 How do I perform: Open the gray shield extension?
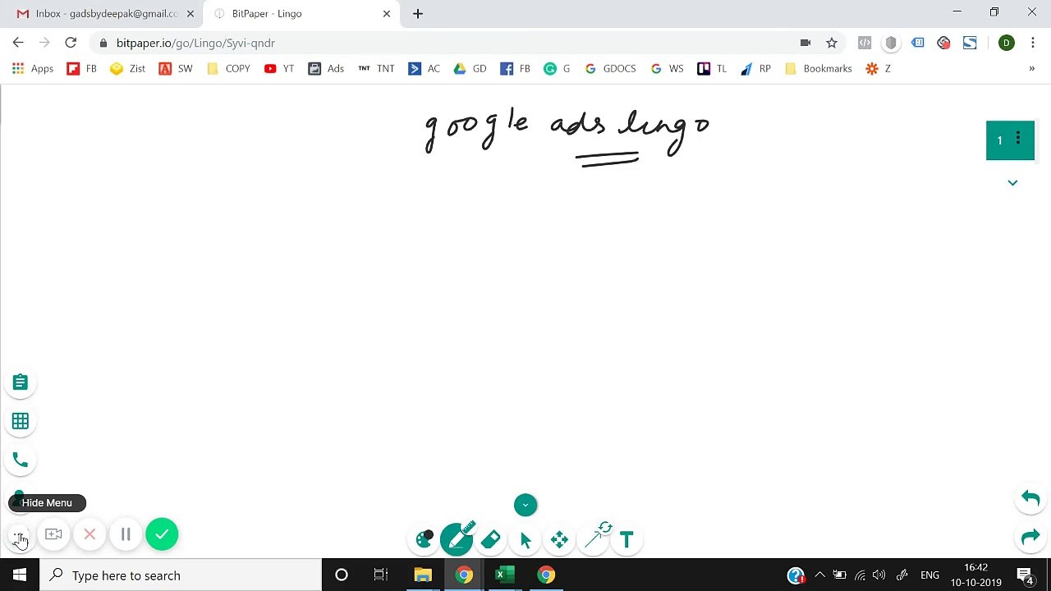point(891,43)
